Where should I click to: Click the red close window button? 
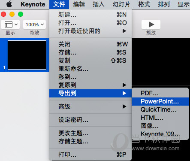[3, 14]
